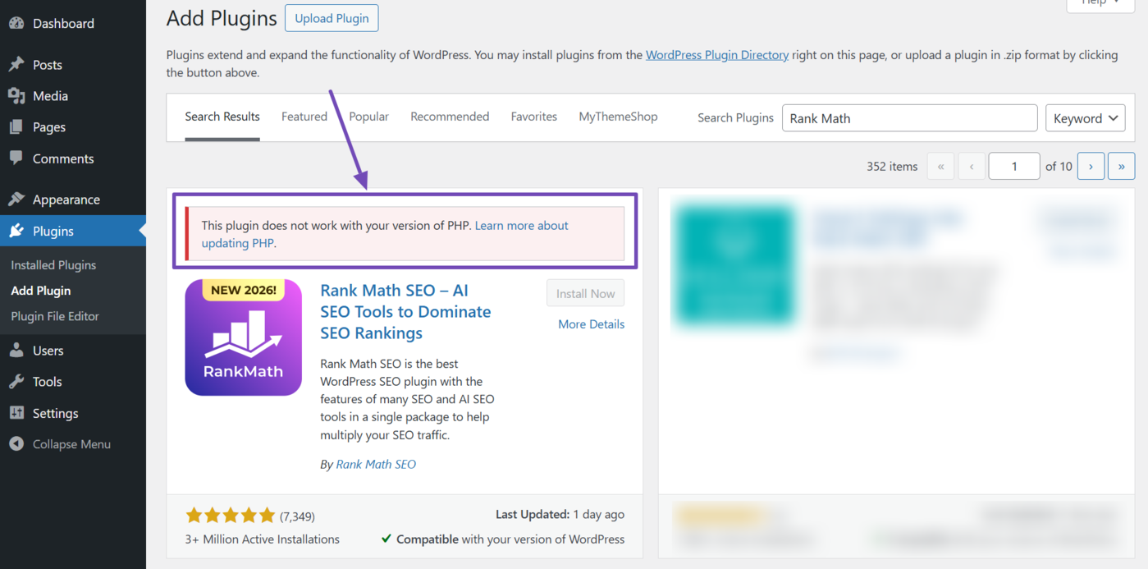Click the 352 items count text
The height and width of the screenshot is (569, 1148).
point(892,166)
